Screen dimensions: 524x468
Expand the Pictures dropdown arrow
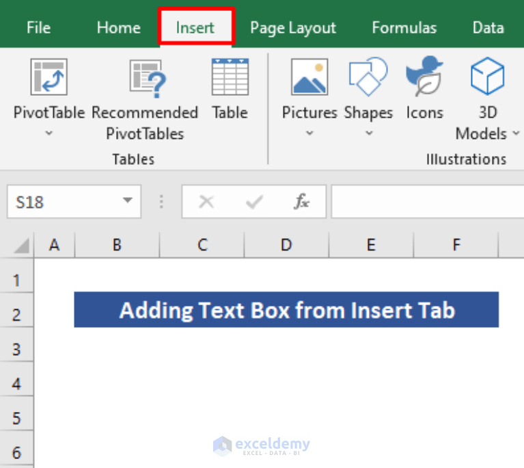[309, 133]
